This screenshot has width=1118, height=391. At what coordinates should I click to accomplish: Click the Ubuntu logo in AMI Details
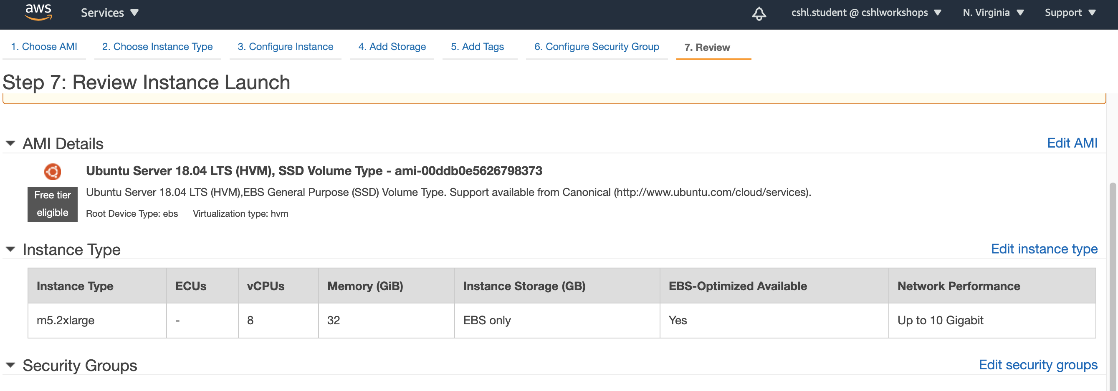53,172
